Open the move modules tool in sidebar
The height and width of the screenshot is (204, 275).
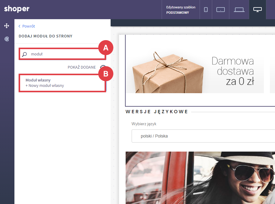7,26
